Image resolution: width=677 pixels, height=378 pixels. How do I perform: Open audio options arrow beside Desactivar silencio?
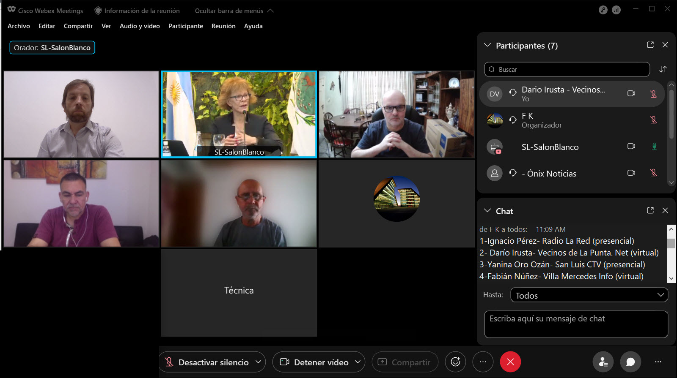pos(258,362)
